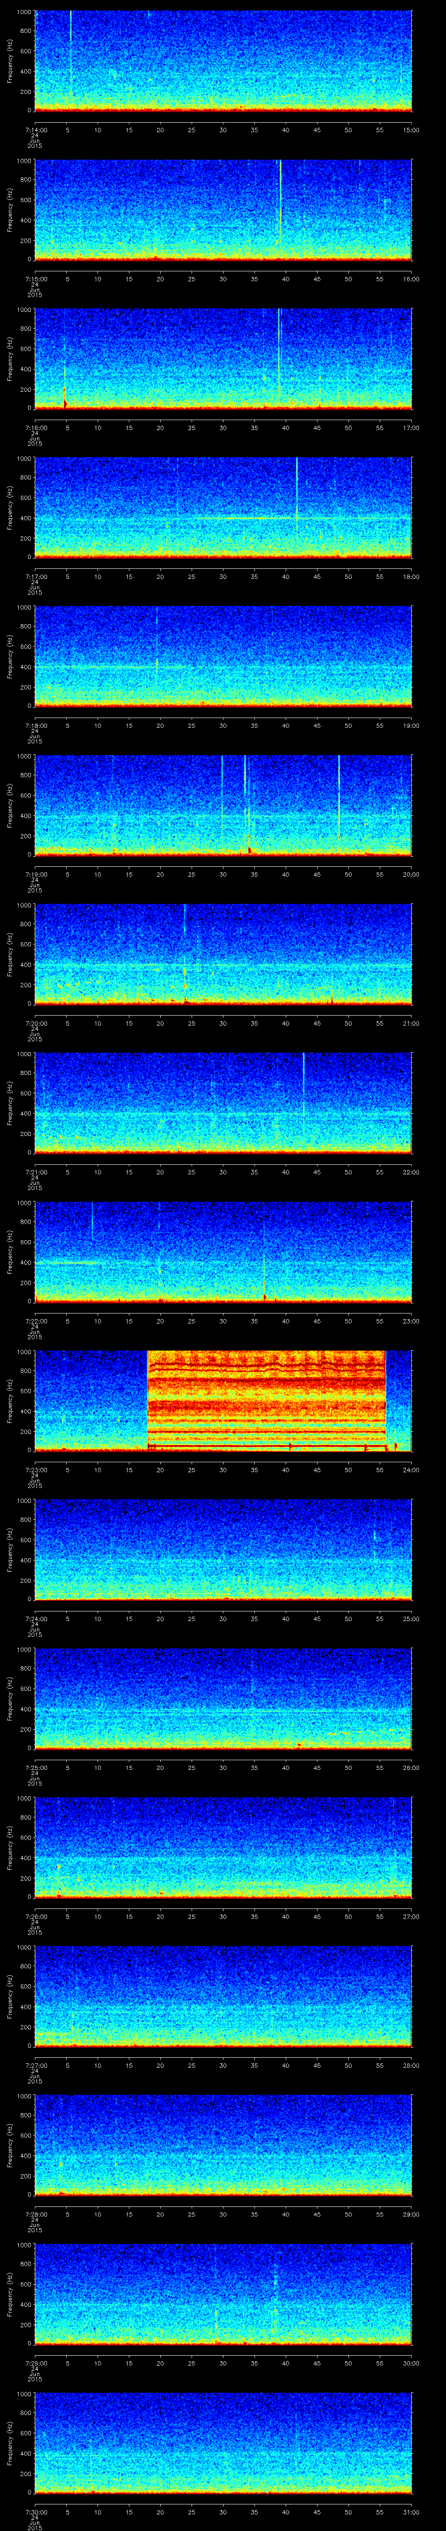The height and width of the screenshot is (2531, 446).
Task: Click the "Frequency (Hz)" axis label of the 7:14:00 panel
Action: 11,61
